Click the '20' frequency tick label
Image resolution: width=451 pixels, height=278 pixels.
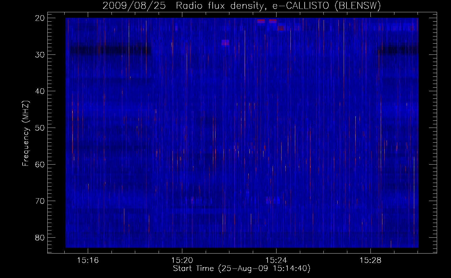(40, 18)
